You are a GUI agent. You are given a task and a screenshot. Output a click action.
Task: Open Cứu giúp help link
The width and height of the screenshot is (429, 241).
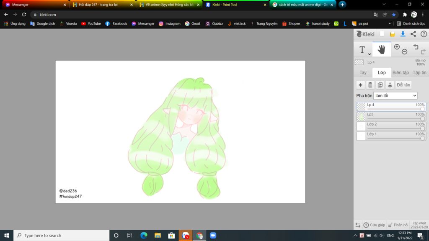coord(374,225)
